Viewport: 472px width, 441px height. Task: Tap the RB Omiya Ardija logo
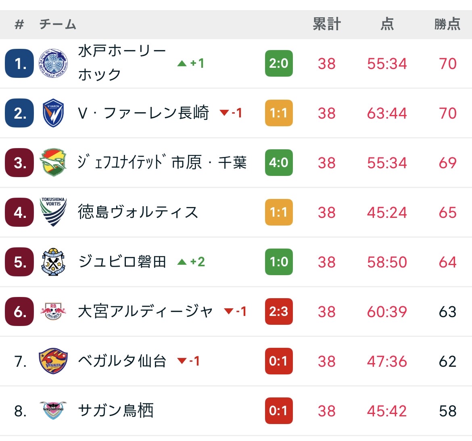click(x=53, y=311)
